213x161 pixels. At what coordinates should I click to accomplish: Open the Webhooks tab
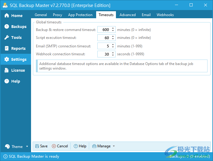[x=165, y=15]
